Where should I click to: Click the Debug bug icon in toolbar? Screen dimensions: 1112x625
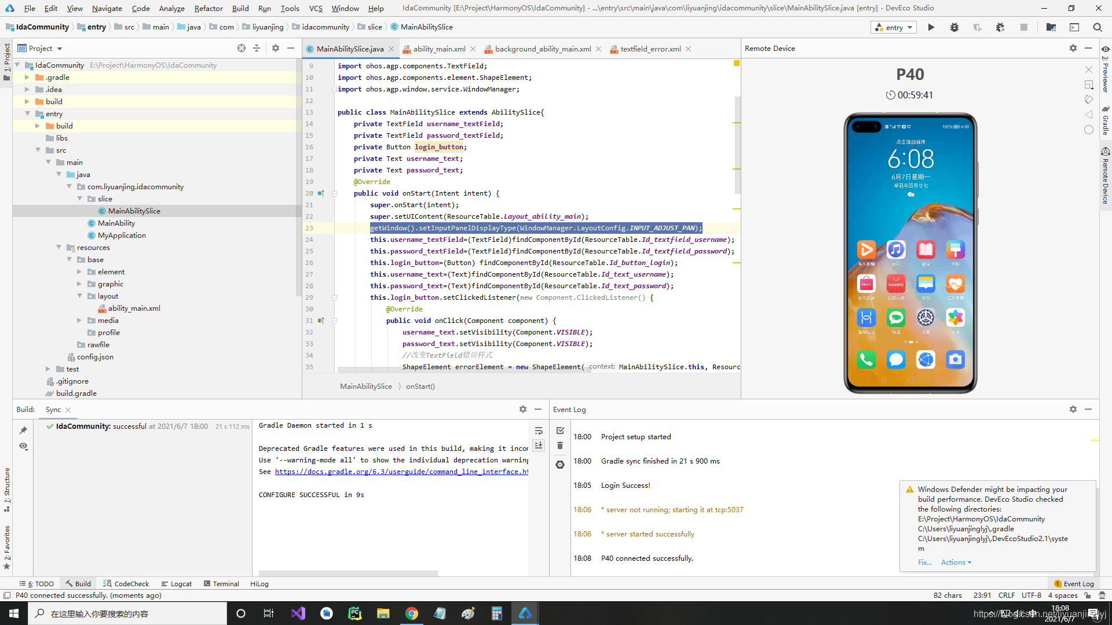point(954,27)
